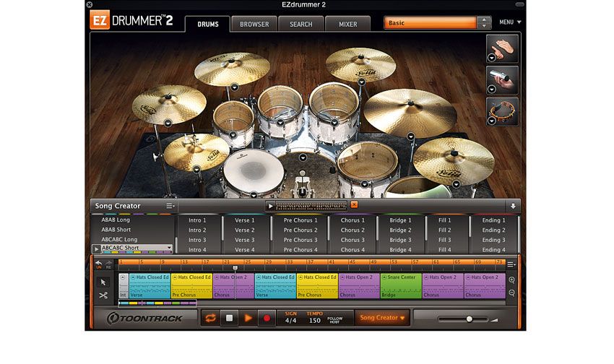
Task: Click the Undo arrow icon
Action: coord(98,264)
